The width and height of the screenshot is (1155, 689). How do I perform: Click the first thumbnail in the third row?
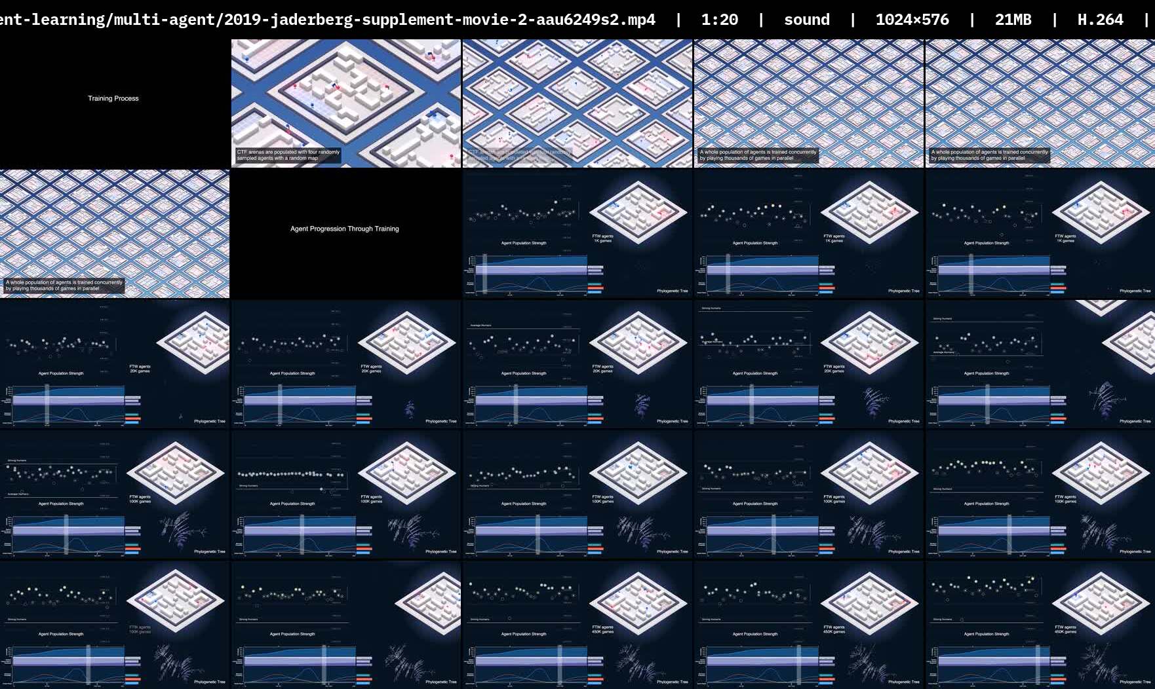point(114,364)
